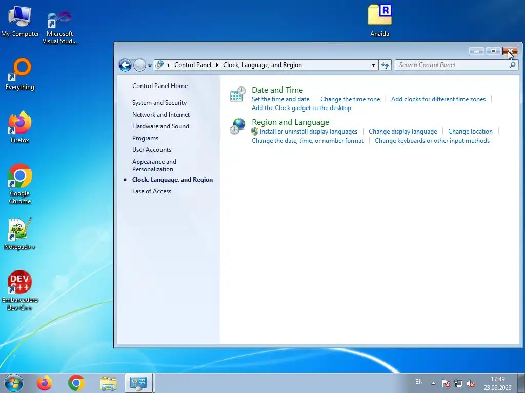525x393 pixels.
Task: Open Region and Language heading
Action: pyautogui.click(x=290, y=122)
